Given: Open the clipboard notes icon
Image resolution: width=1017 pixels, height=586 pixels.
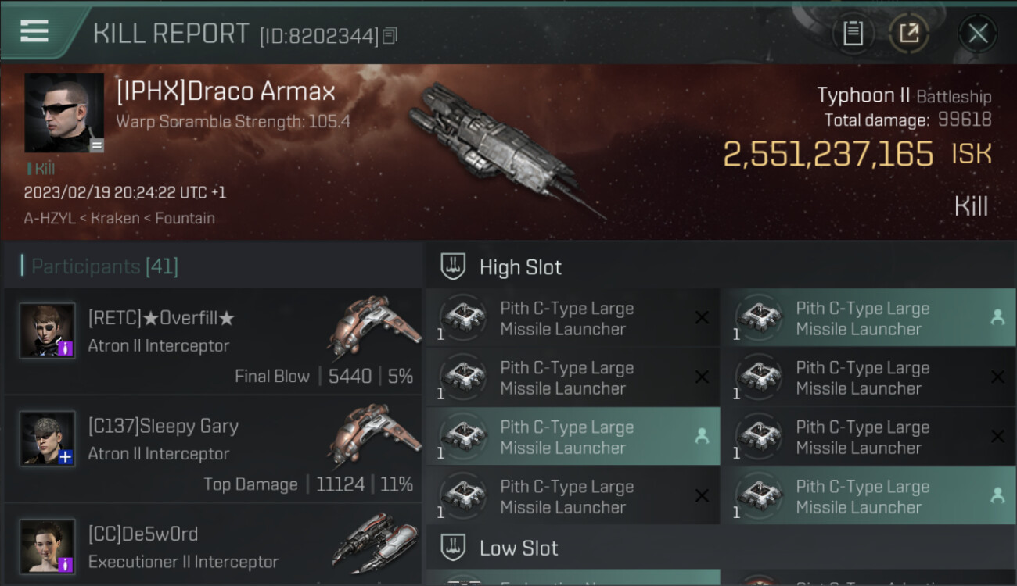Looking at the screenshot, I should click(x=853, y=34).
